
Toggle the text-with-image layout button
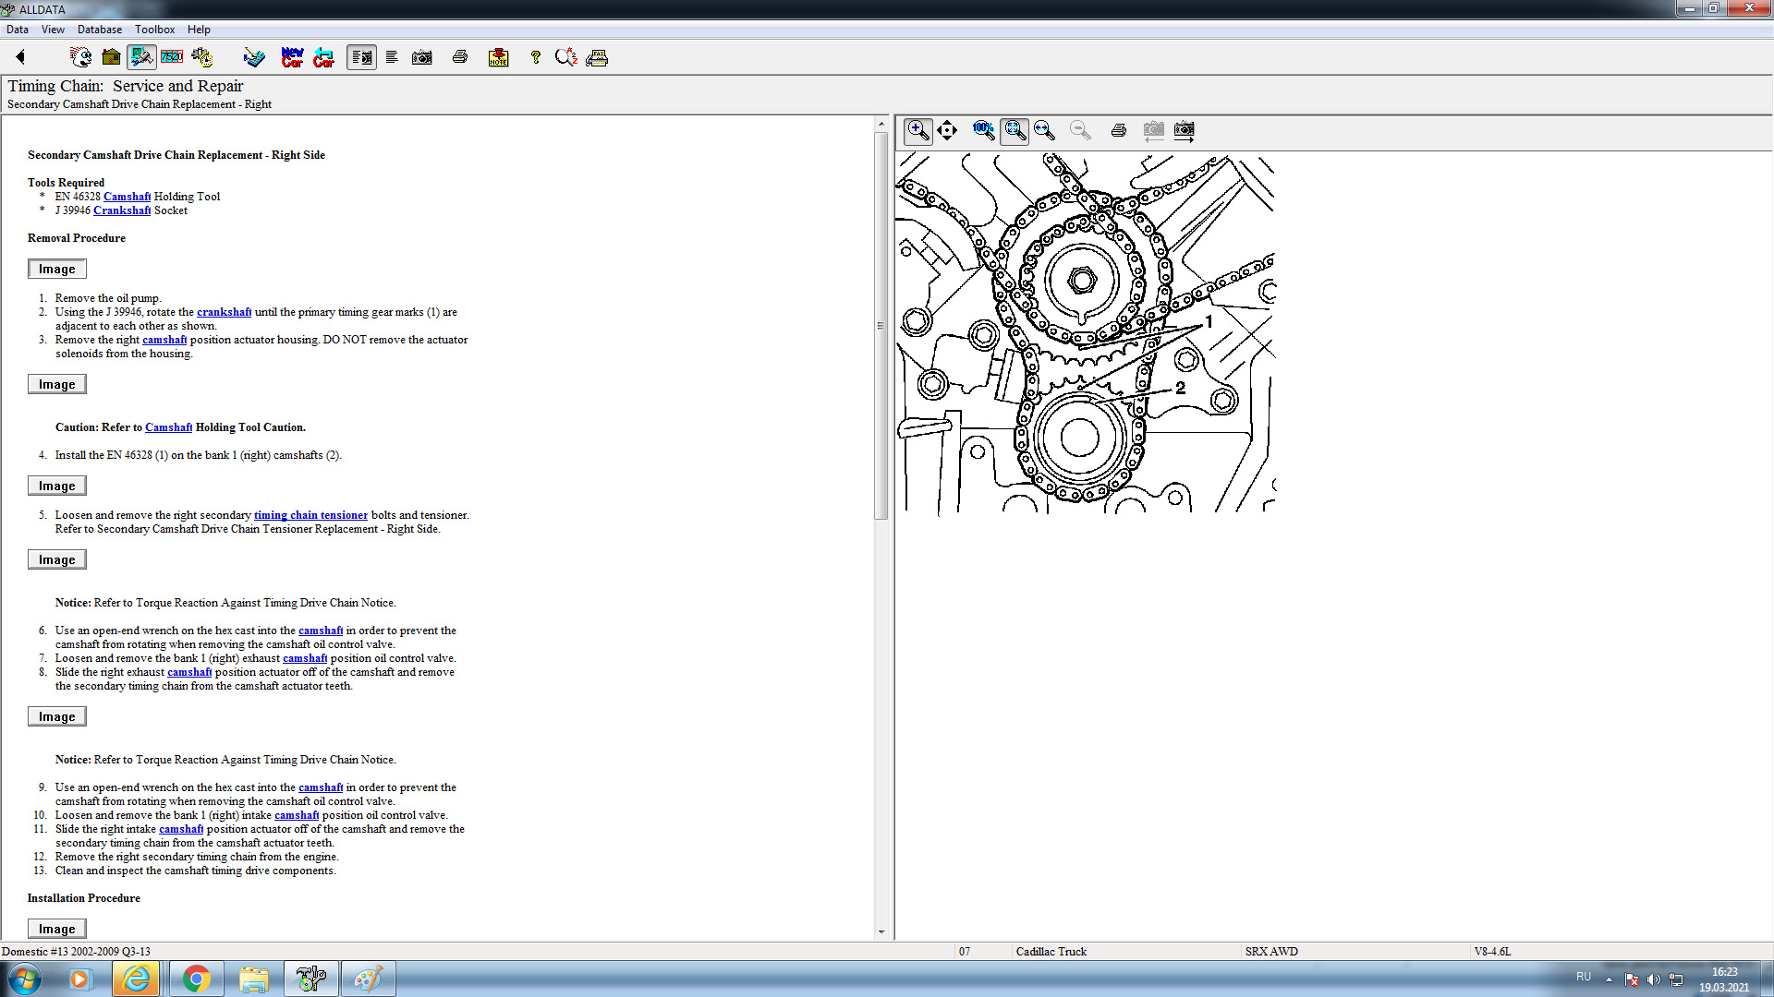pyautogui.click(x=361, y=57)
